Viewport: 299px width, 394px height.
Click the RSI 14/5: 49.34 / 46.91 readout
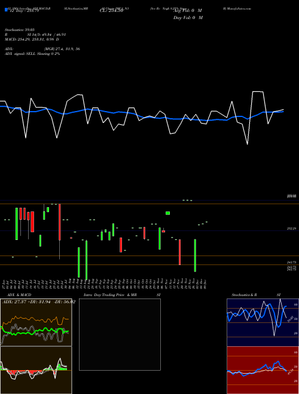[x=35, y=35]
